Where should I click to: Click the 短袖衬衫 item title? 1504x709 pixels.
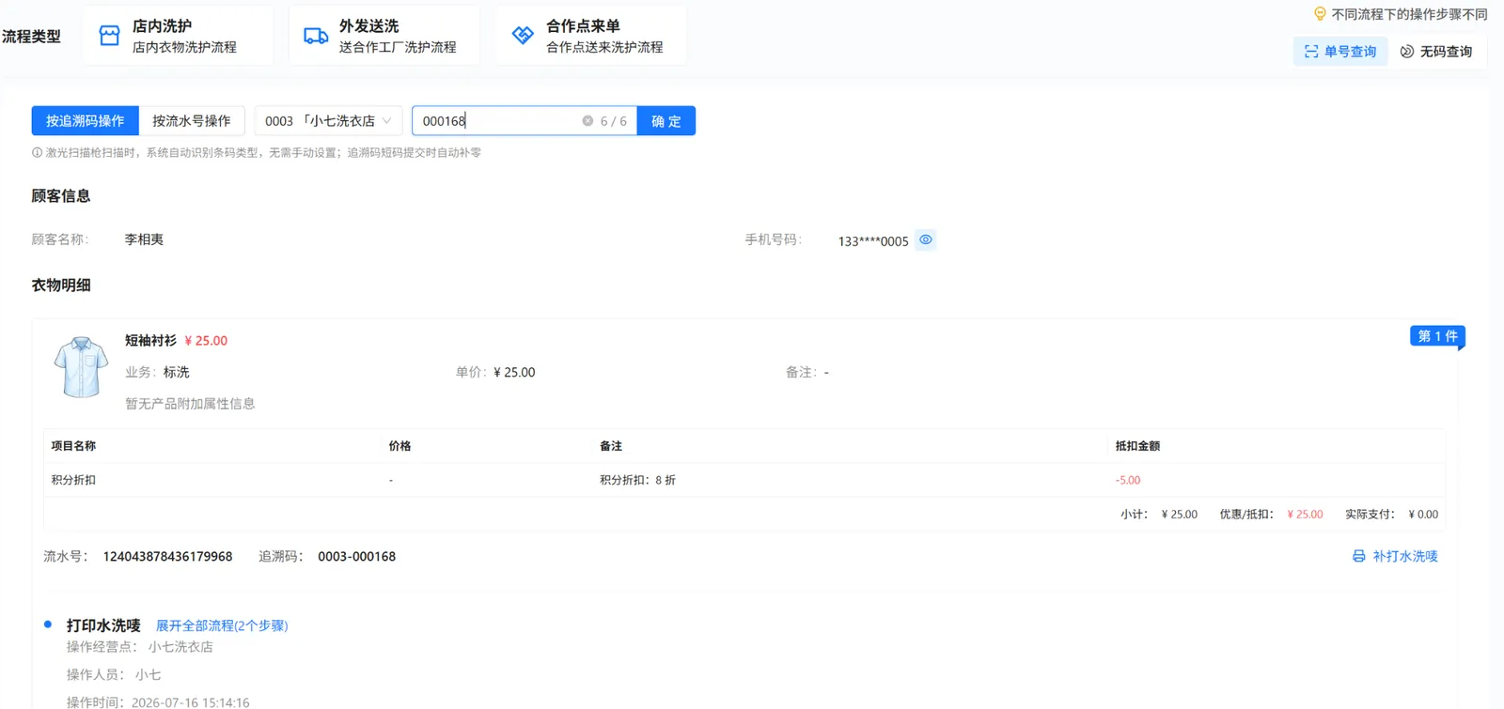pos(150,341)
